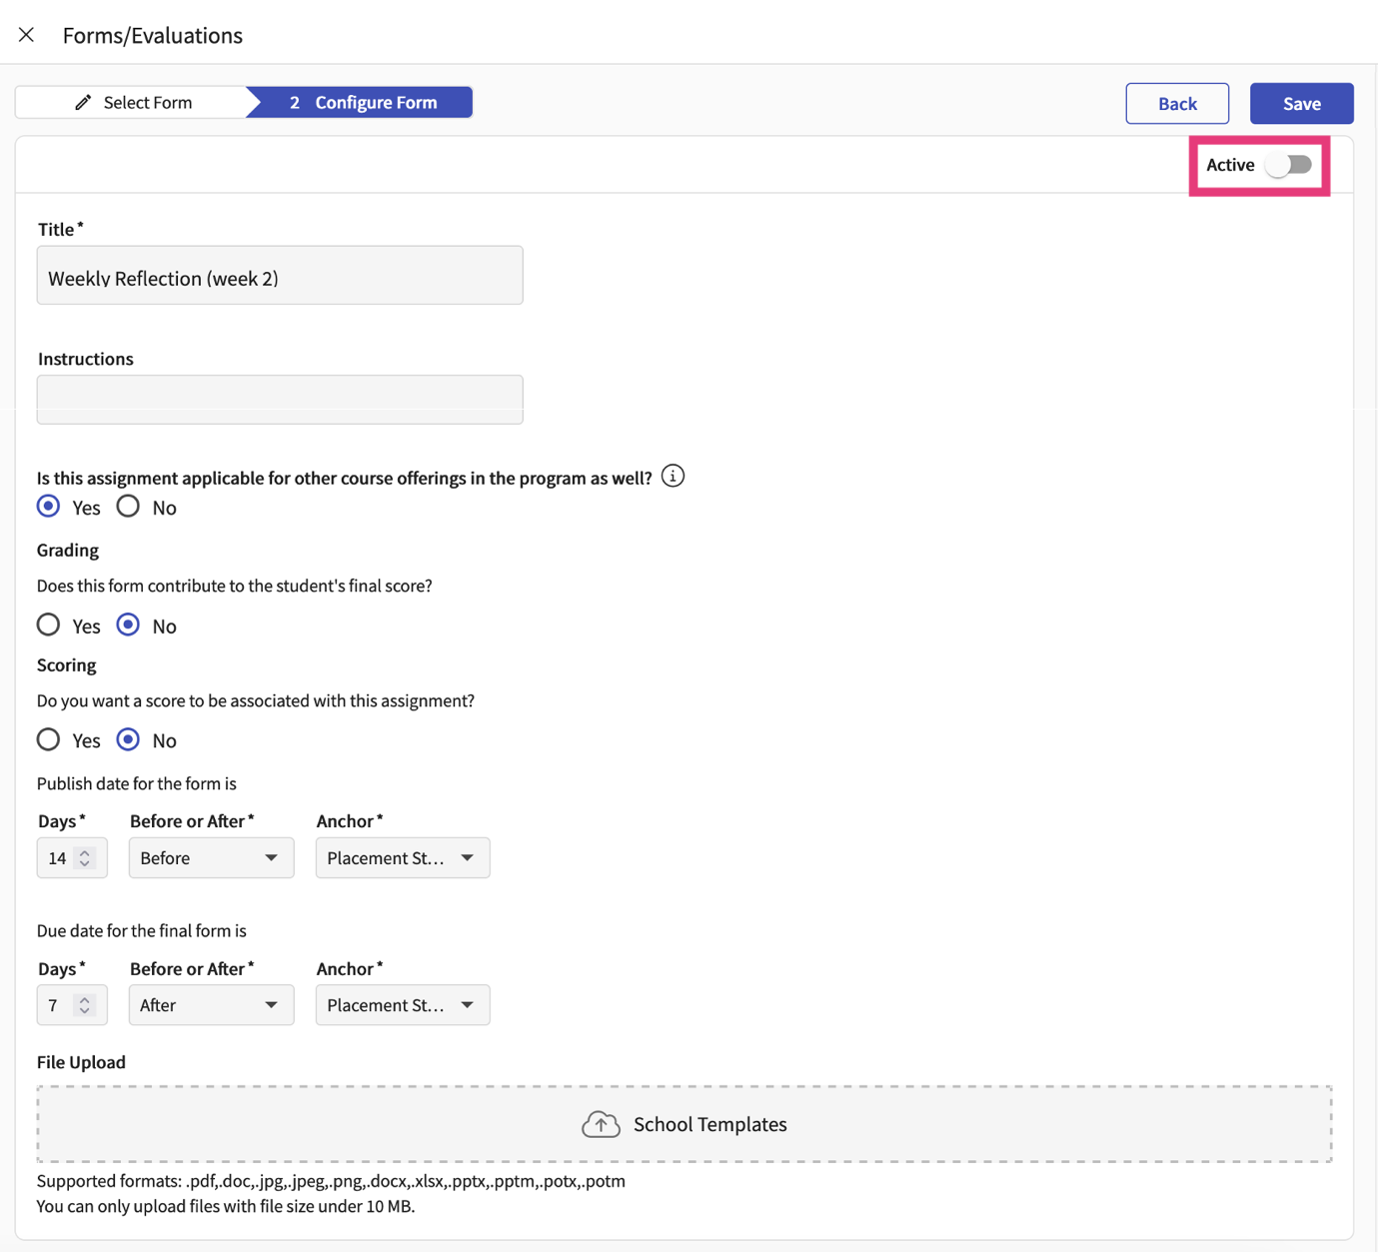Decrease due date Days with down arrow
The width and height of the screenshot is (1378, 1252).
(85, 1011)
